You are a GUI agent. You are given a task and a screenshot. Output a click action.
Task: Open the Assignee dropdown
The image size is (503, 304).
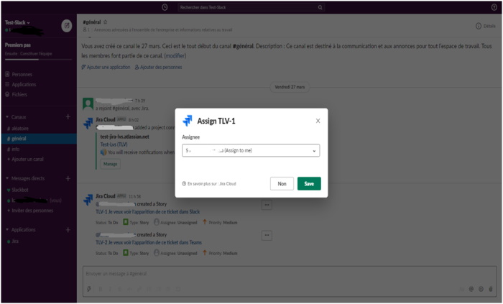251,150
